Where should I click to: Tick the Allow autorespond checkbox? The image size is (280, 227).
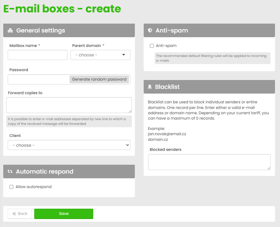(12, 187)
